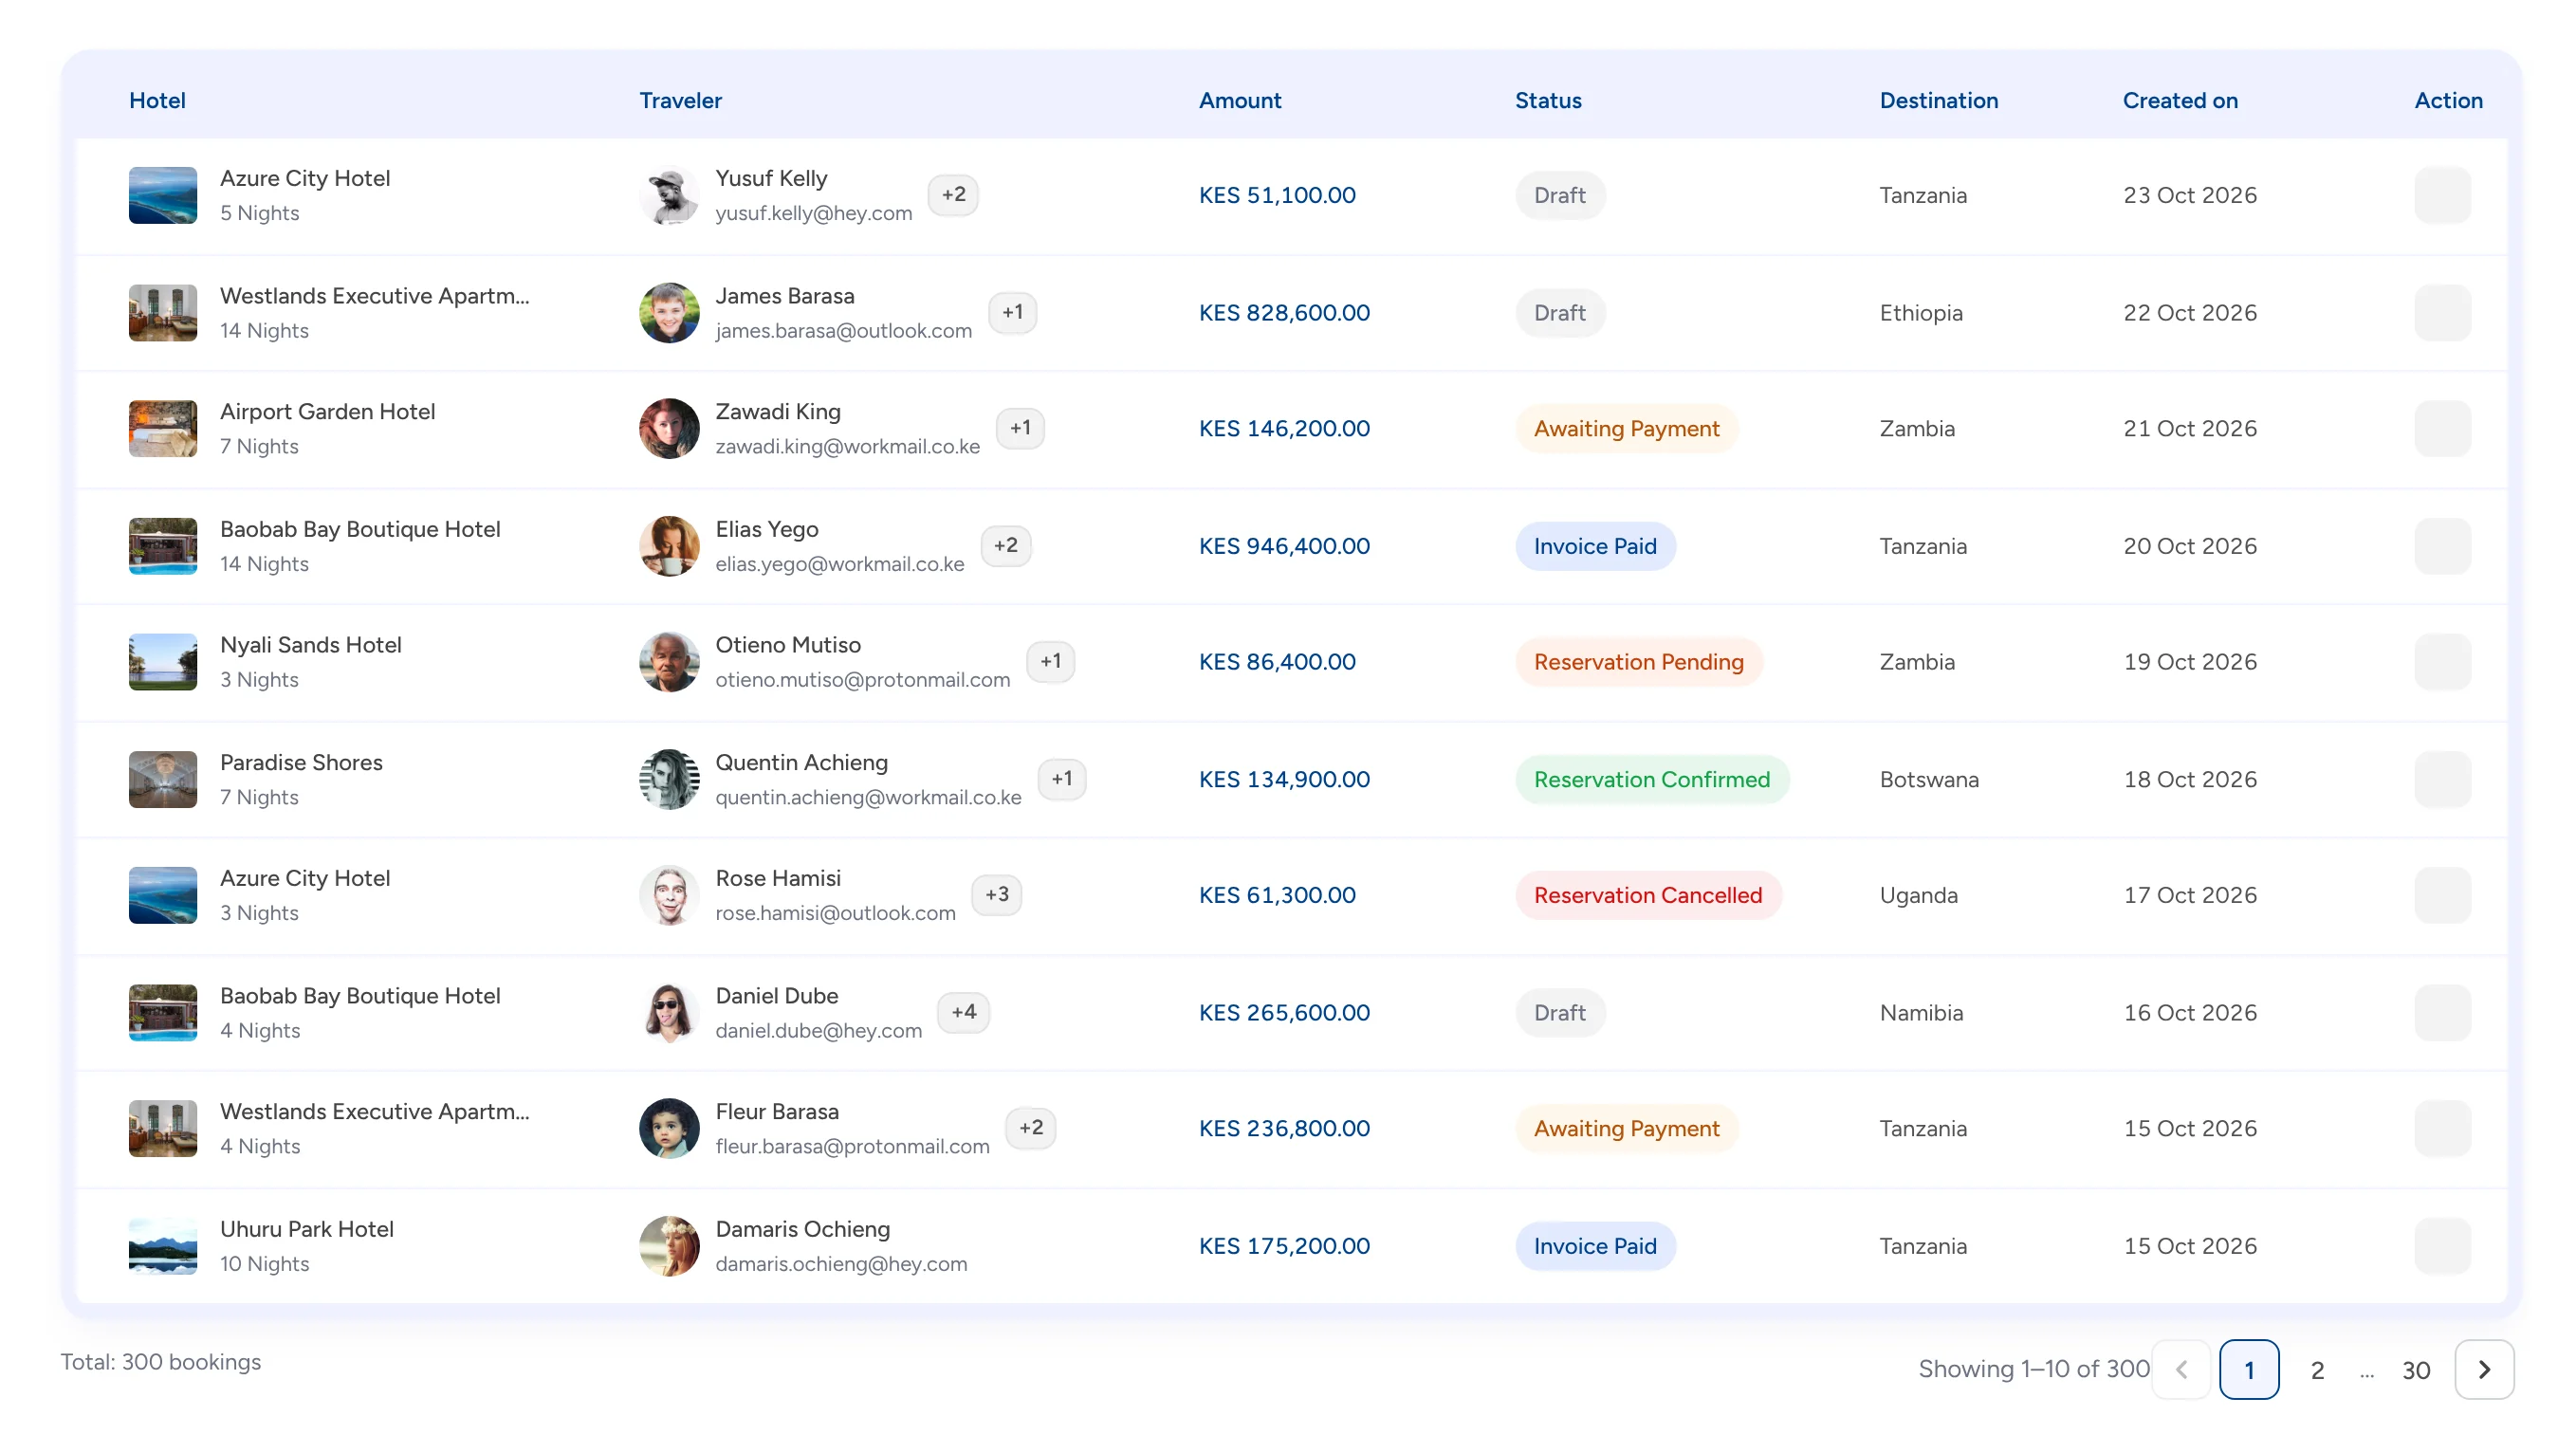Sort by Amount column header
This screenshot has height=1453, width=2576.
(x=1240, y=100)
